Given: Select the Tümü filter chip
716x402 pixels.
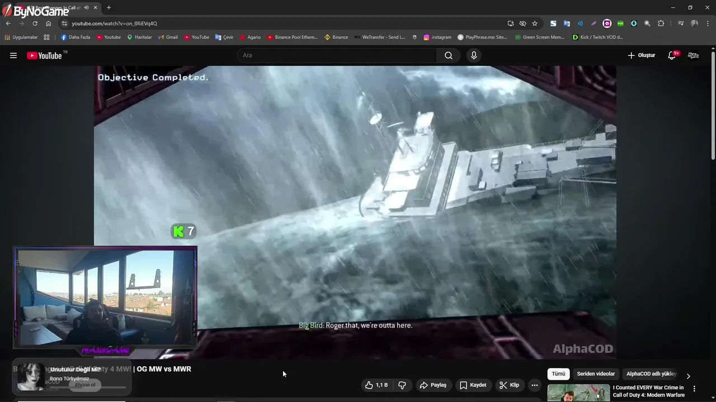Looking at the screenshot, I should tap(558, 374).
